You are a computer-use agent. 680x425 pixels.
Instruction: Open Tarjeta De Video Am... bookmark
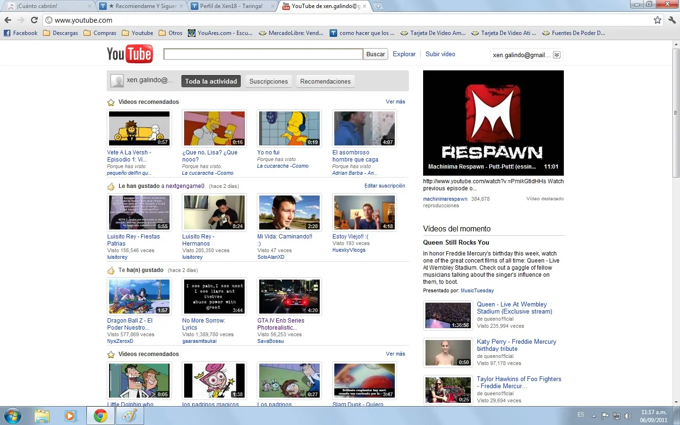pyautogui.click(x=433, y=33)
